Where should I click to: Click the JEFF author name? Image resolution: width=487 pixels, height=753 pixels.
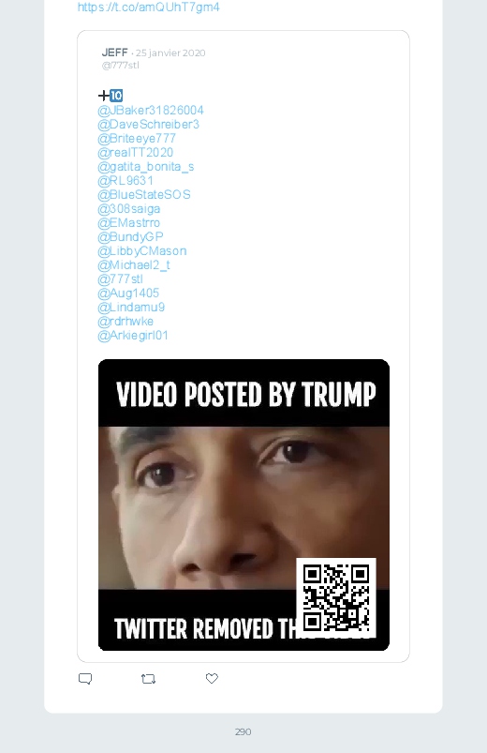click(x=114, y=53)
